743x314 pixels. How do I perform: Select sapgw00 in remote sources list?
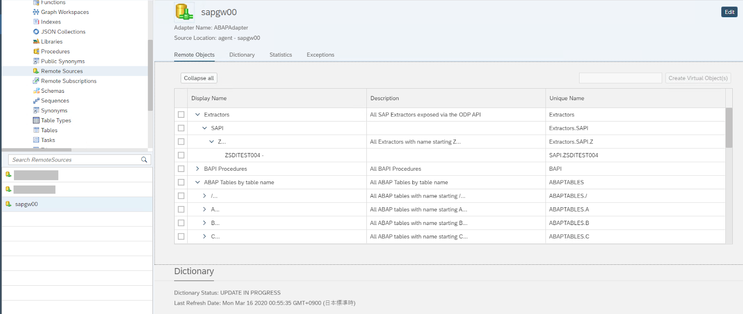click(77, 204)
